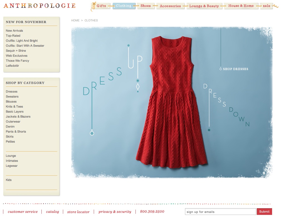Click the Shop Dresses banner link
This screenshot has height=216, width=291.
coord(235,69)
